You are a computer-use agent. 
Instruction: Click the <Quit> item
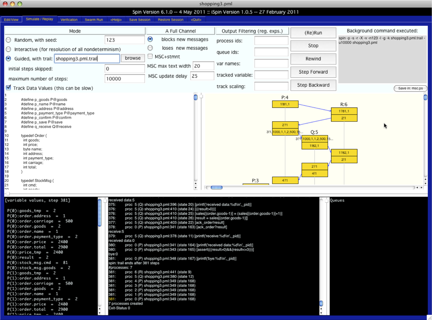pos(196,20)
